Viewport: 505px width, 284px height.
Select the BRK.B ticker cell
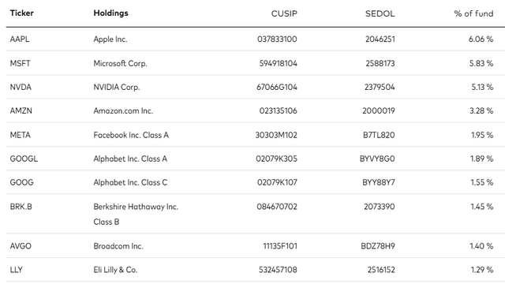(21, 207)
